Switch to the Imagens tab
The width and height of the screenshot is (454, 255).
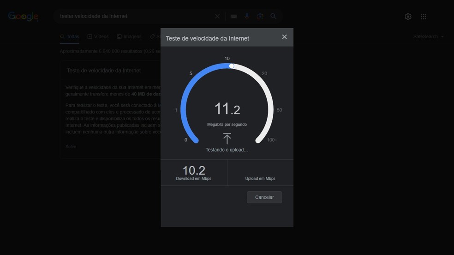129,36
